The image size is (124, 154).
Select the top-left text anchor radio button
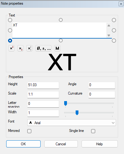point(10,20)
